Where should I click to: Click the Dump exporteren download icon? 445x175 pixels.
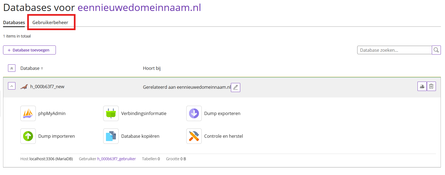[194, 113]
